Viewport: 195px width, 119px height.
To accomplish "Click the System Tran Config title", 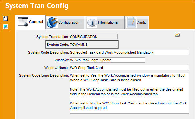I will pos(37,6).
